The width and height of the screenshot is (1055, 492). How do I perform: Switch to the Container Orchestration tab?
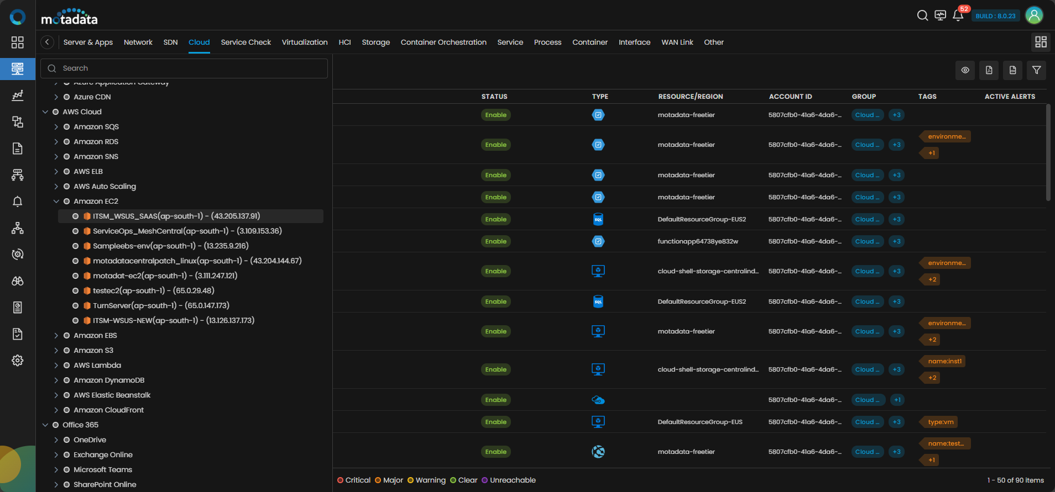pyautogui.click(x=443, y=42)
